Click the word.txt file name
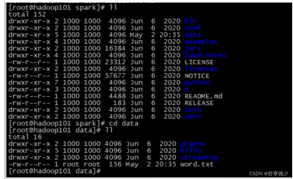The height and width of the screenshot is (179, 293). 197,164
